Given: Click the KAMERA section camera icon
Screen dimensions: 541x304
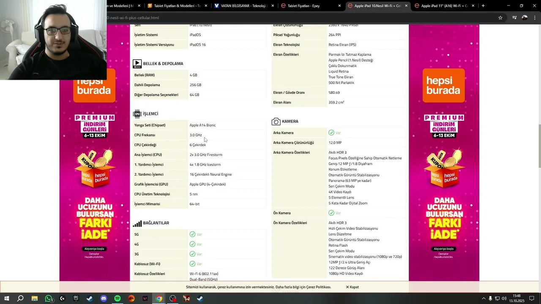Looking at the screenshot, I should point(276,122).
